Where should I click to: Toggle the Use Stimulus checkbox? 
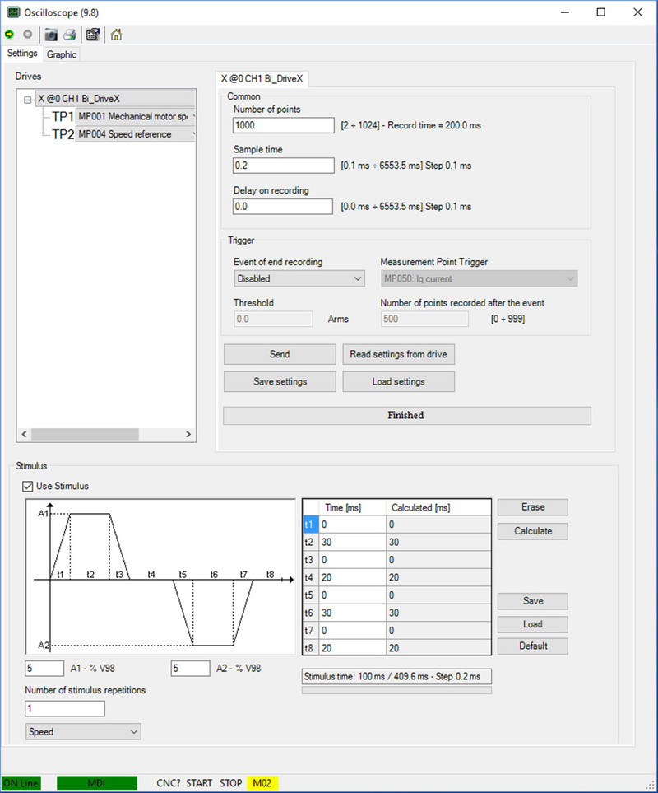(x=29, y=486)
